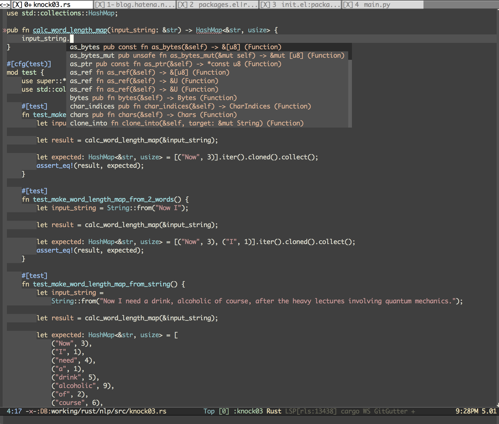Click the mod test line
The image size is (499, 424).
point(25,72)
